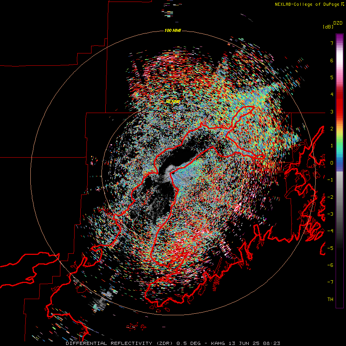This screenshot has height=346, width=346.
Task: Click the 6 dB scale label
Action: pyautogui.click(x=332, y=60)
